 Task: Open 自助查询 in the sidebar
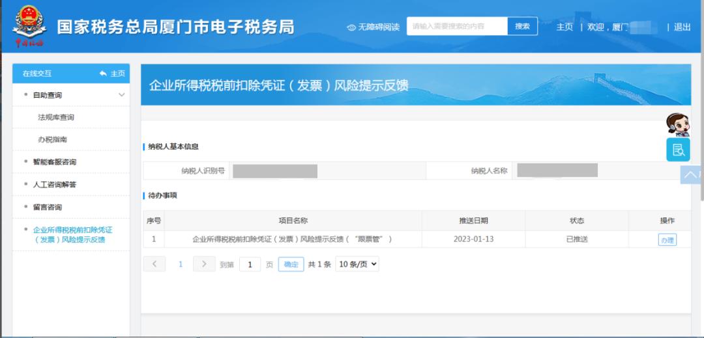point(48,95)
